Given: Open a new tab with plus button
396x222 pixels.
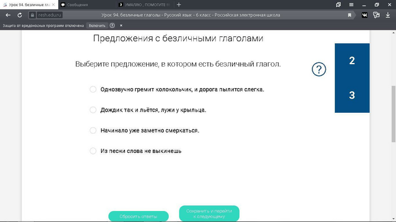Looking at the screenshot, I should pos(179,5).
